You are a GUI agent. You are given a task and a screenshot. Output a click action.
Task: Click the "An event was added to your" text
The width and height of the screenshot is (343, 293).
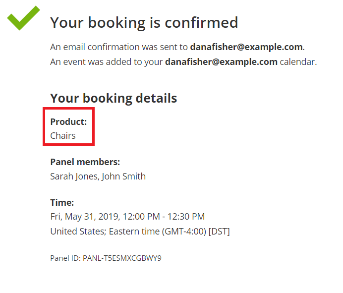[x=107, y=62]
